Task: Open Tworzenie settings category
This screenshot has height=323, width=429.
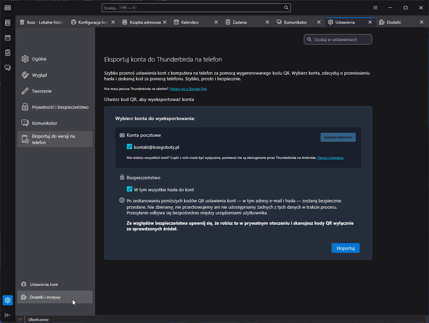Action: [55, 91]
